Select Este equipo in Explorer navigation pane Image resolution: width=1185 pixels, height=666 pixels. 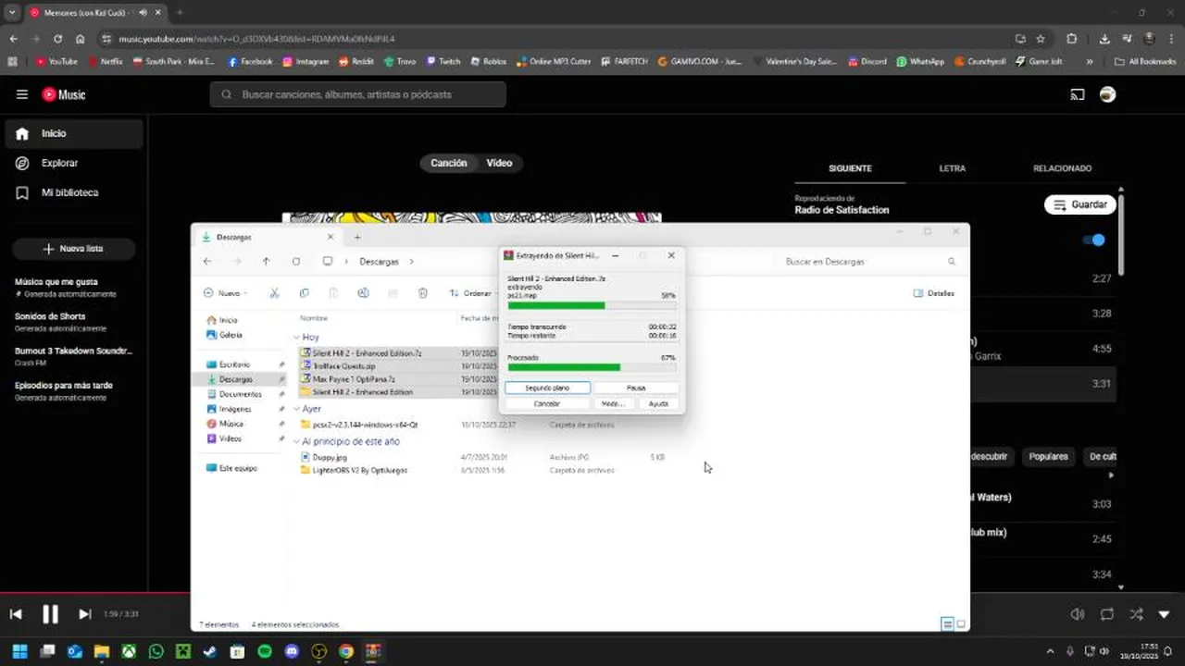238,468
